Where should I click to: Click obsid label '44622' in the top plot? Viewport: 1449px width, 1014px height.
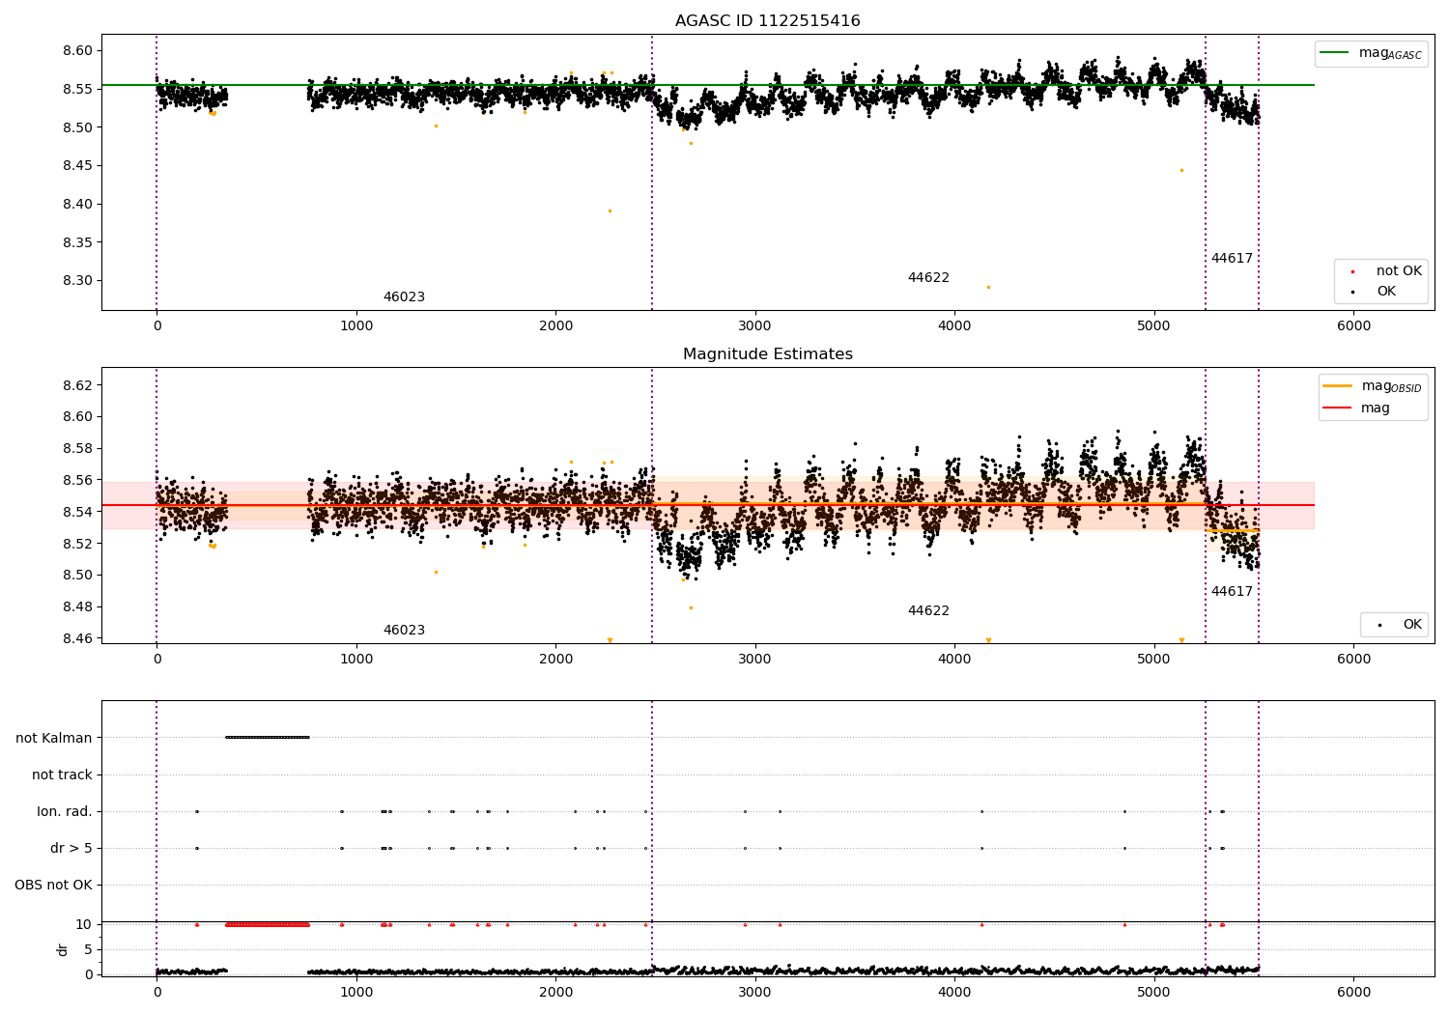[x=928, y=278]
